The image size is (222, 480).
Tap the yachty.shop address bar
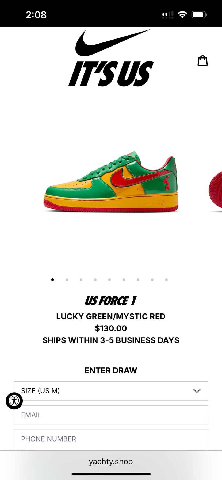pos(111,462)
